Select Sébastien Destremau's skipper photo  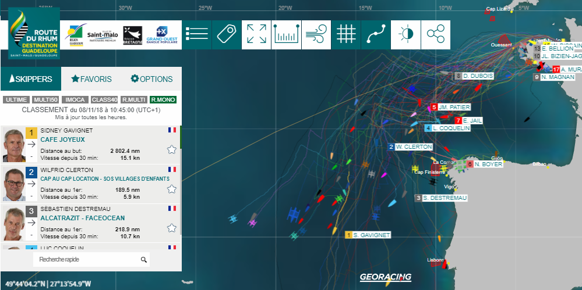click(x=14, y=223)
